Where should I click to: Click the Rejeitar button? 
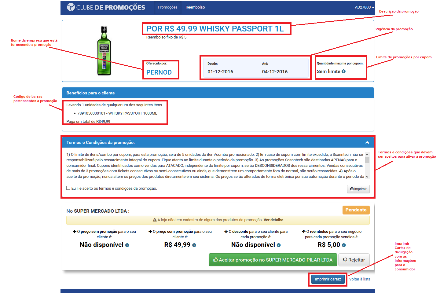tap(354, 260)
